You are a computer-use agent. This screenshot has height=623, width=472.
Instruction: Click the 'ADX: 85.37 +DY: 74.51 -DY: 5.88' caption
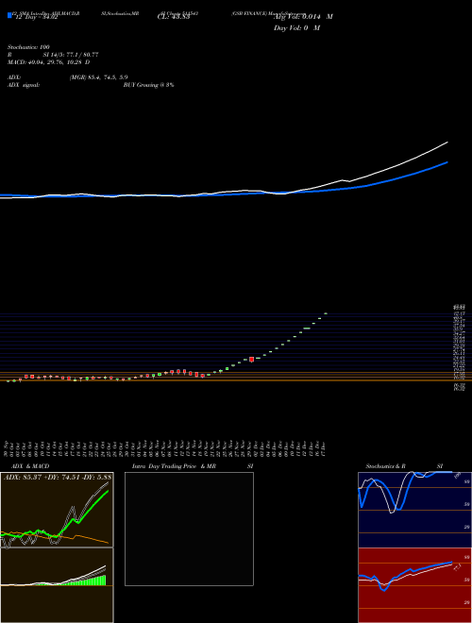pyautogui.click(x=58, y=477)
